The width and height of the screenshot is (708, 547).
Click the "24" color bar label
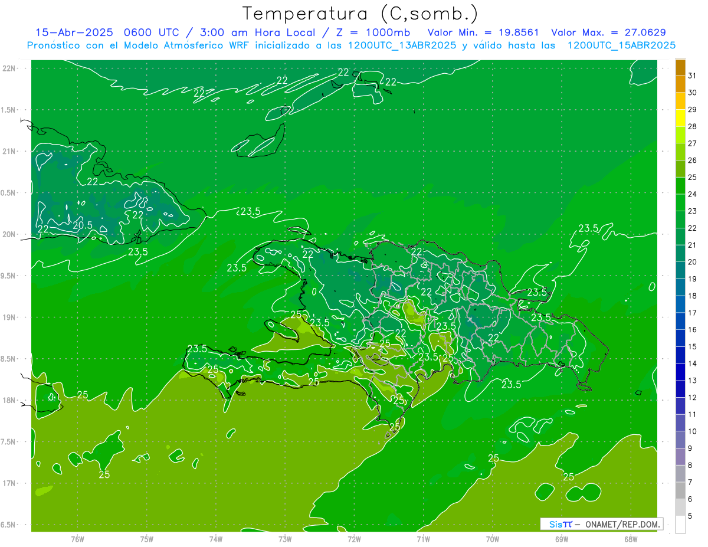[693, 194]
